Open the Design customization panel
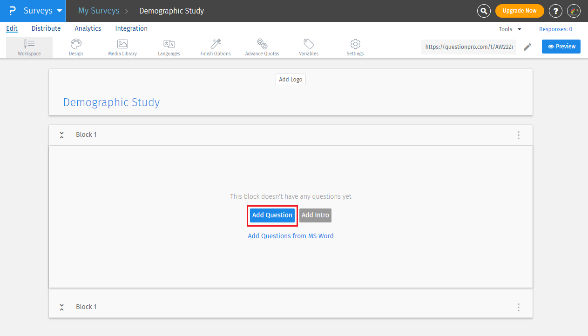The width and height of the screenshot is (588, 336). (x=75, y=47)
